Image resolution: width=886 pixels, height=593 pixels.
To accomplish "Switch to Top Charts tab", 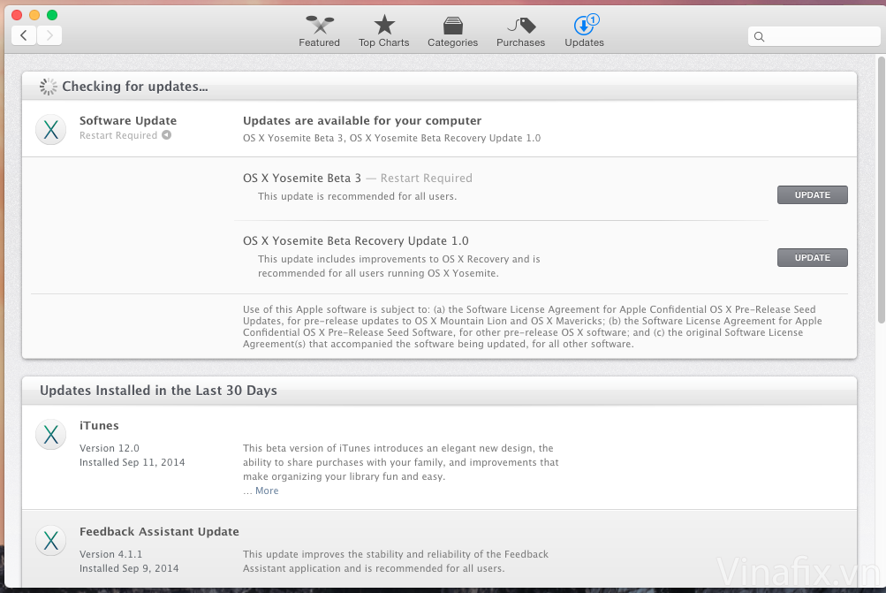I will point(383,32).
